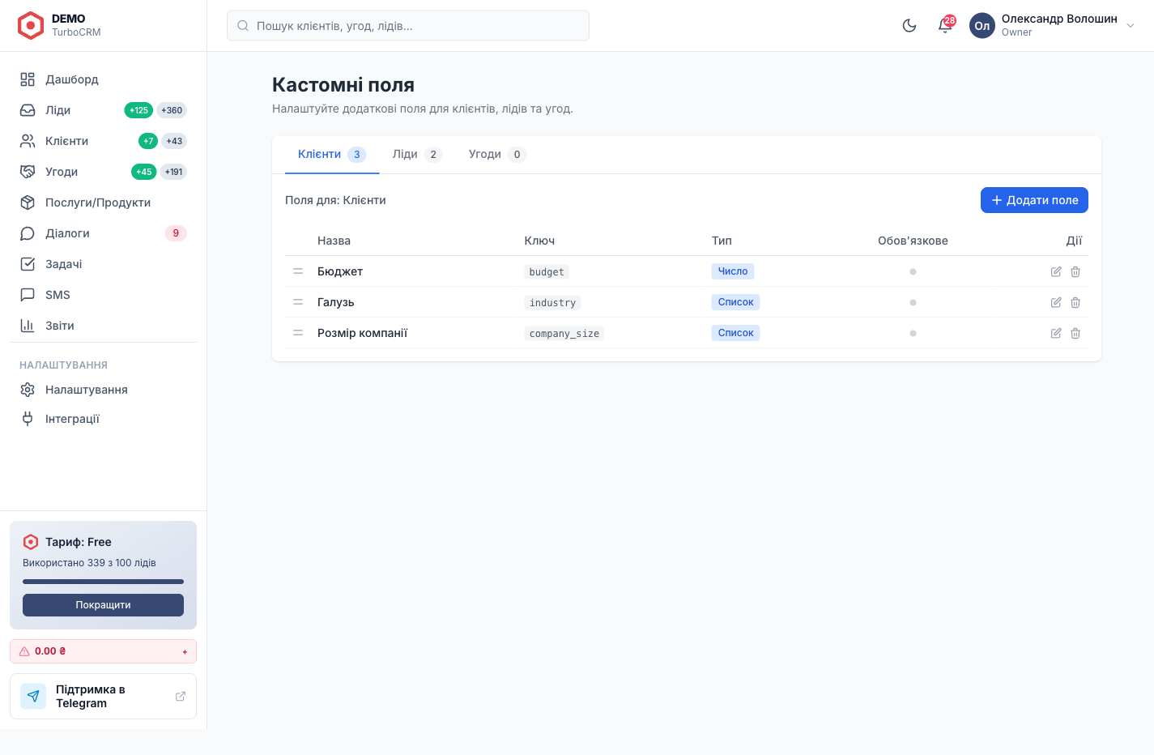Open notifications bell icon
This screenshot has width=1154, height=755.
tap(945, 25)
